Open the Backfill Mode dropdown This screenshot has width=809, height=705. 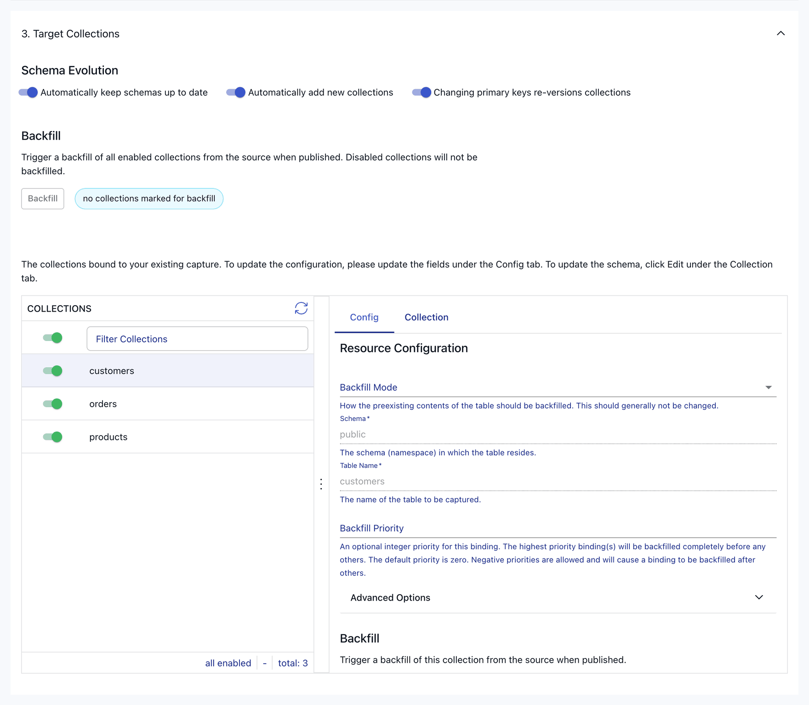click(x=558, y=387)
